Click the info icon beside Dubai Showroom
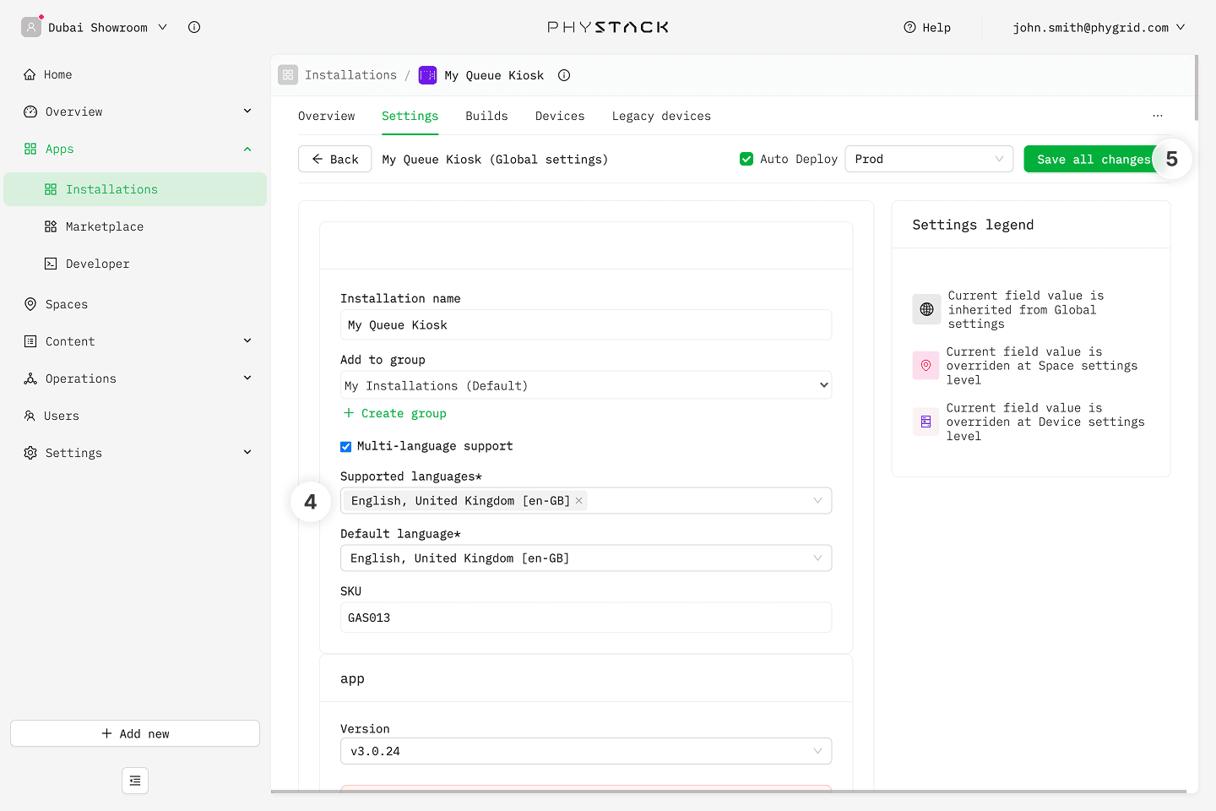This screenshot has height=811, width=1216. tap(194, 27)
